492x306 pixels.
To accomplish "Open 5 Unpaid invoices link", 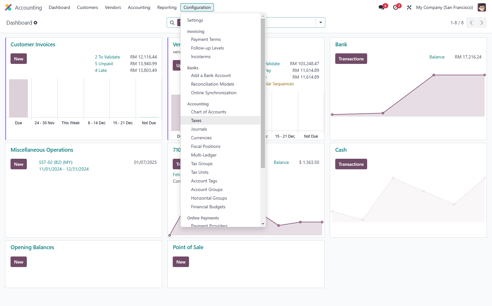I will (104, 64).
